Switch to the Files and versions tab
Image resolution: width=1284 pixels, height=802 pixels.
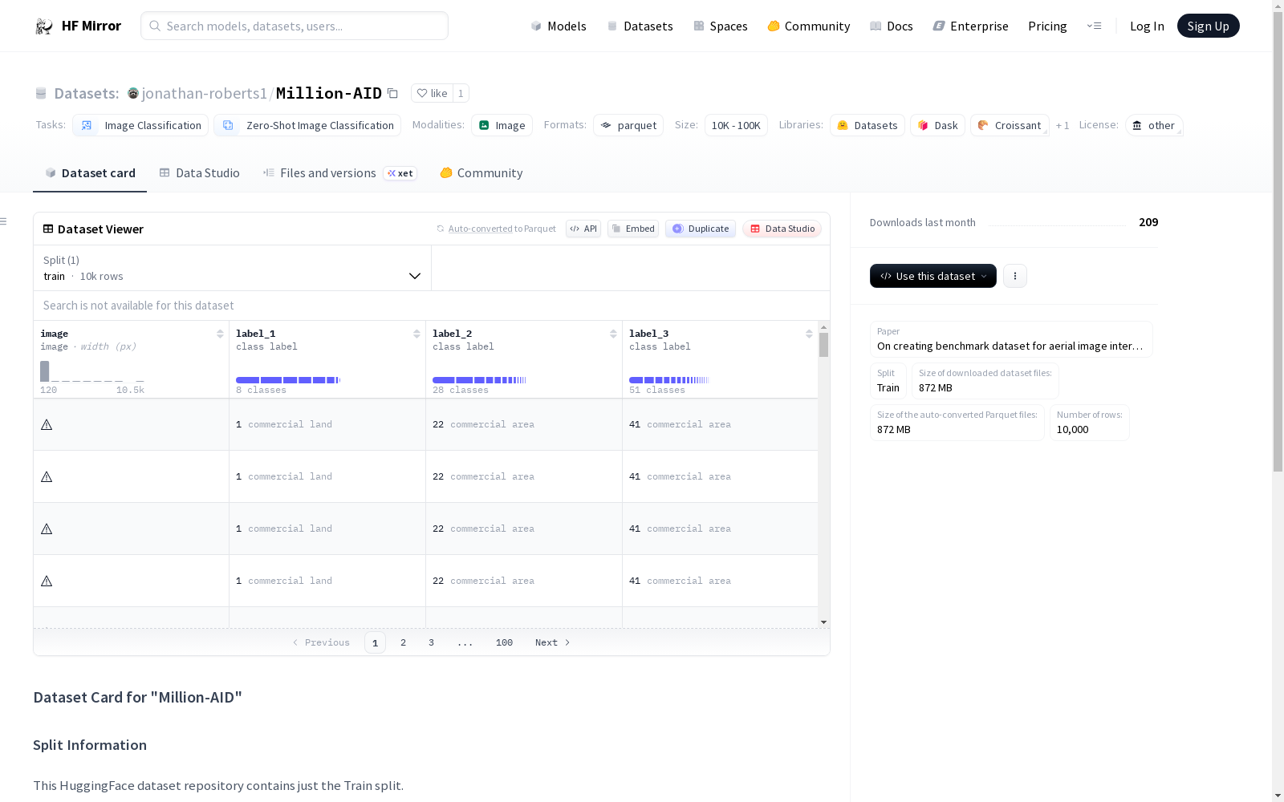(339, 173)
